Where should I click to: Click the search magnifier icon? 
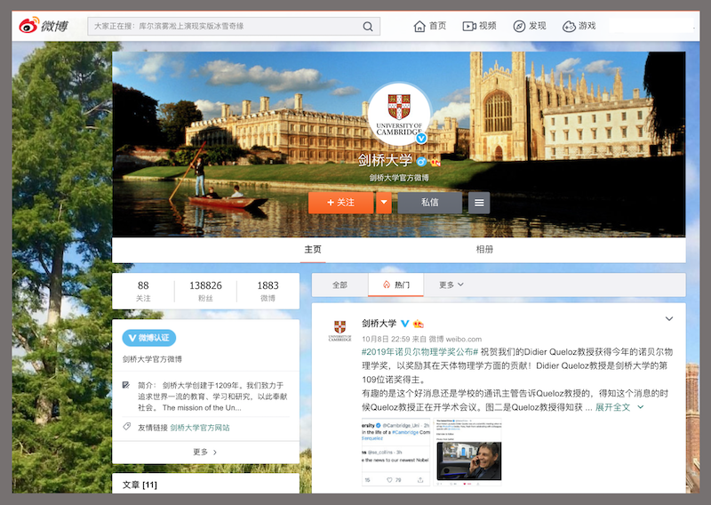point(369,27)
